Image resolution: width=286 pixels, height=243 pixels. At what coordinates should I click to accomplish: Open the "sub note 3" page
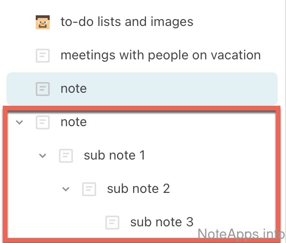pyautogui.click(x=162, y=222)
